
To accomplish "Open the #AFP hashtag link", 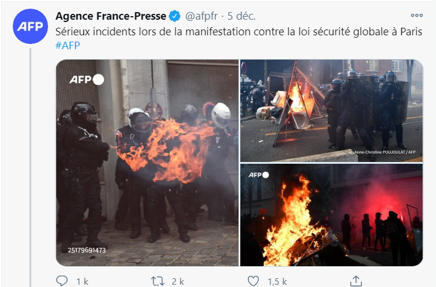I will [68, 45].
